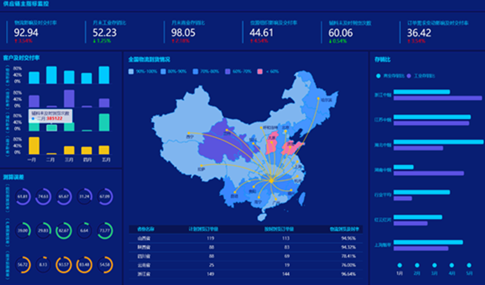Screen dimensions: 485x285
Task: Click the 74.63 purple donut gauge
Action: pos(43,196)
